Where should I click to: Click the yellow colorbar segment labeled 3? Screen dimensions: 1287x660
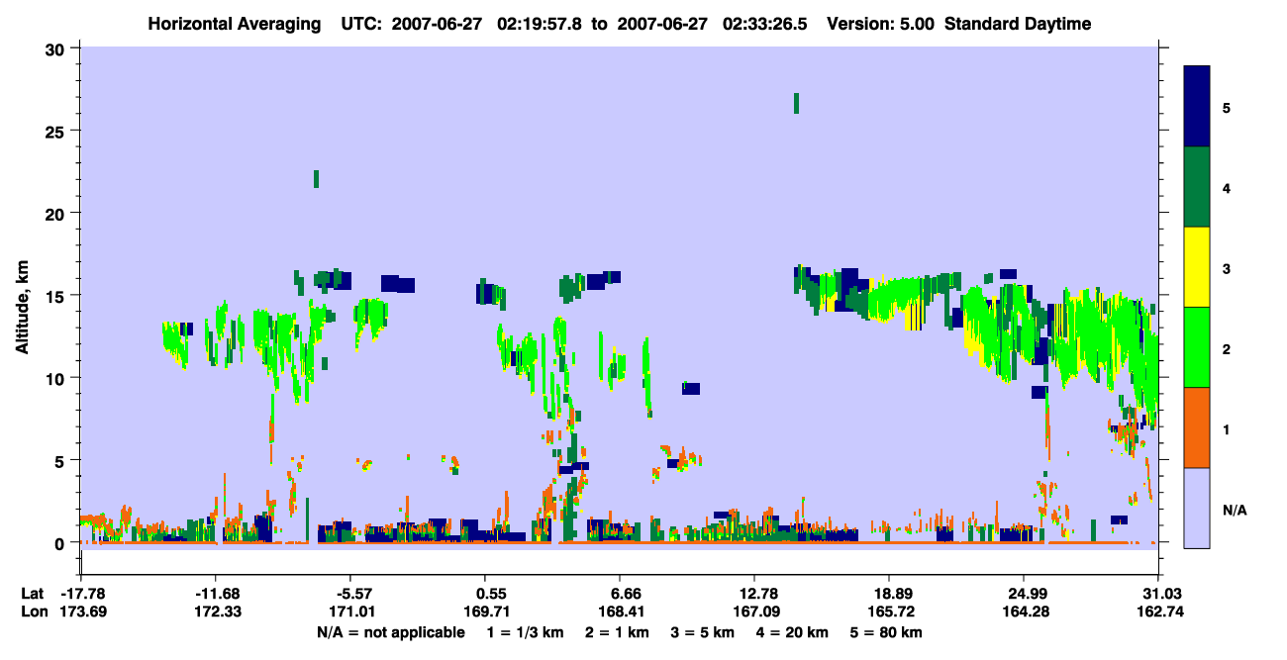point(1197,267)
